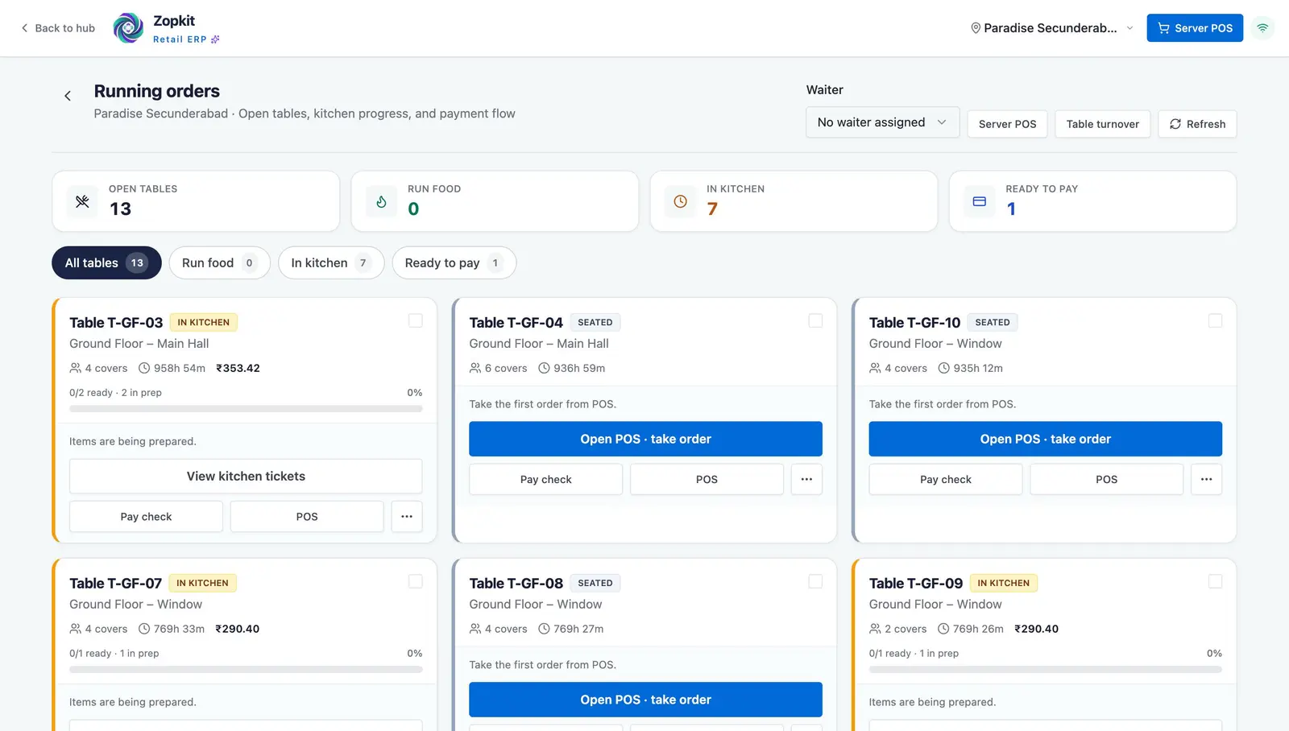Viewport: 1289px width, 731px height.
Task: Click the Open Tables utensils icon
Action: pos(82,201)
